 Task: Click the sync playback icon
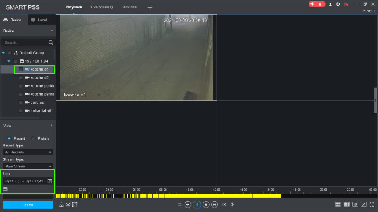180,205
